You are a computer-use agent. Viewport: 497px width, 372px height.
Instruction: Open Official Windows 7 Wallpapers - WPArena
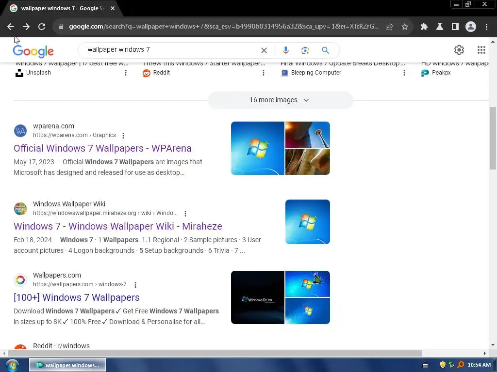coord(102,148)
